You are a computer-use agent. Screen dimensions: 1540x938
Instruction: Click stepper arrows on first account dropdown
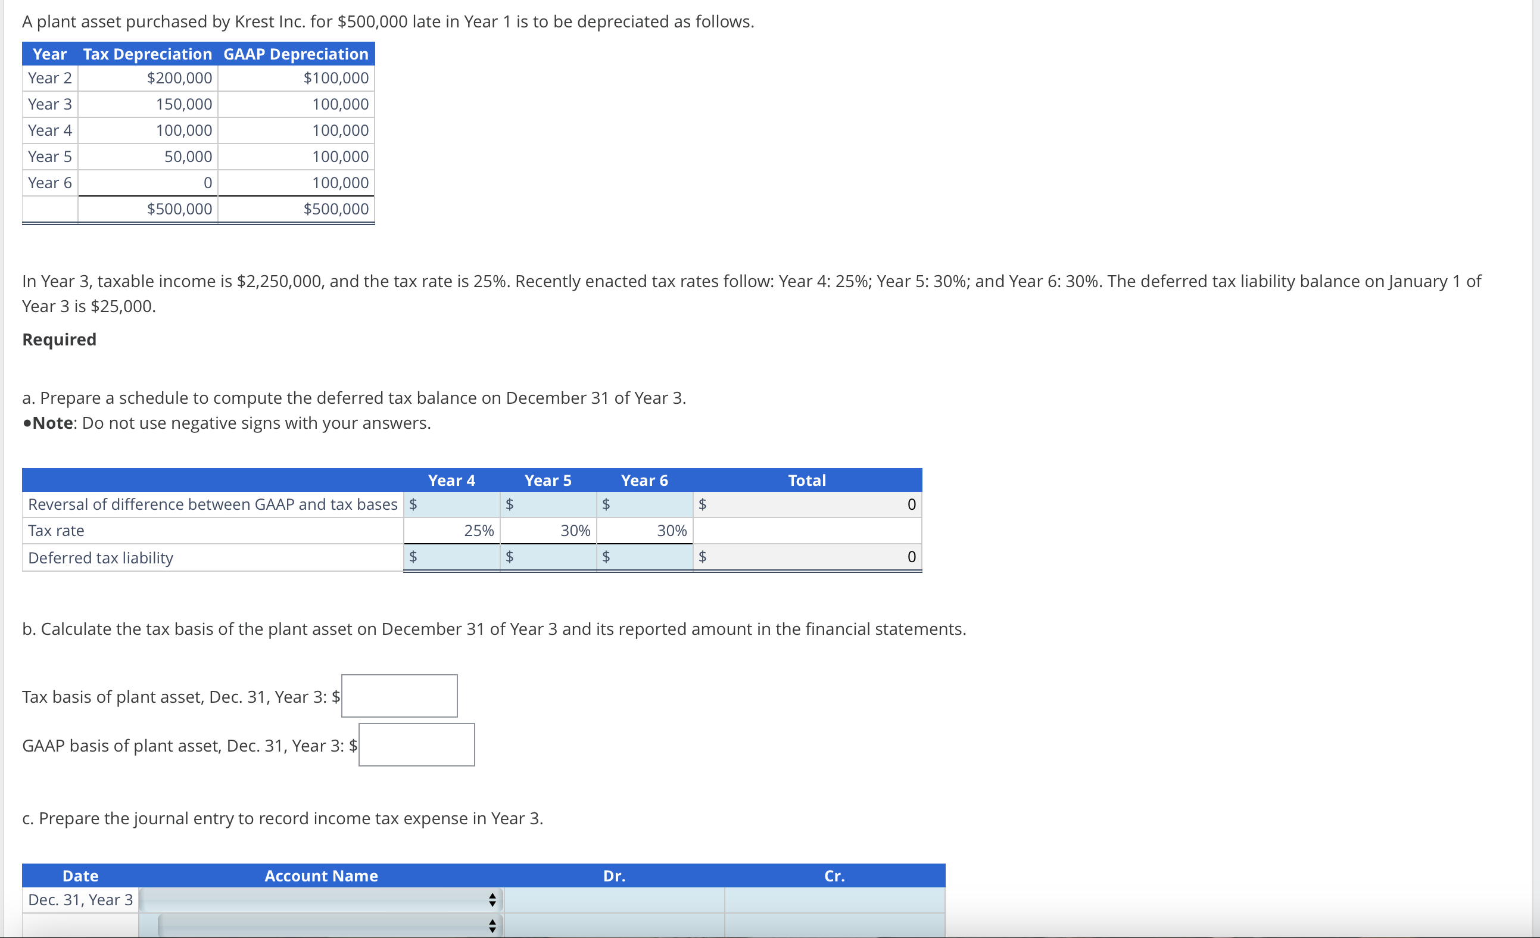tap(492, 900)
